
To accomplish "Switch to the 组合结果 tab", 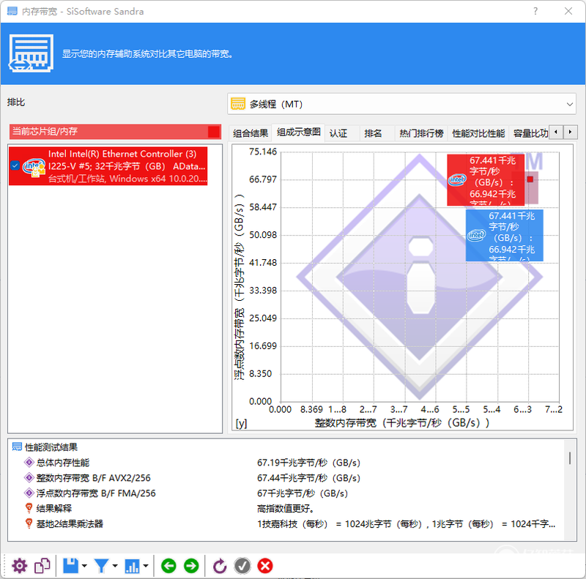I will click(251, 133).
